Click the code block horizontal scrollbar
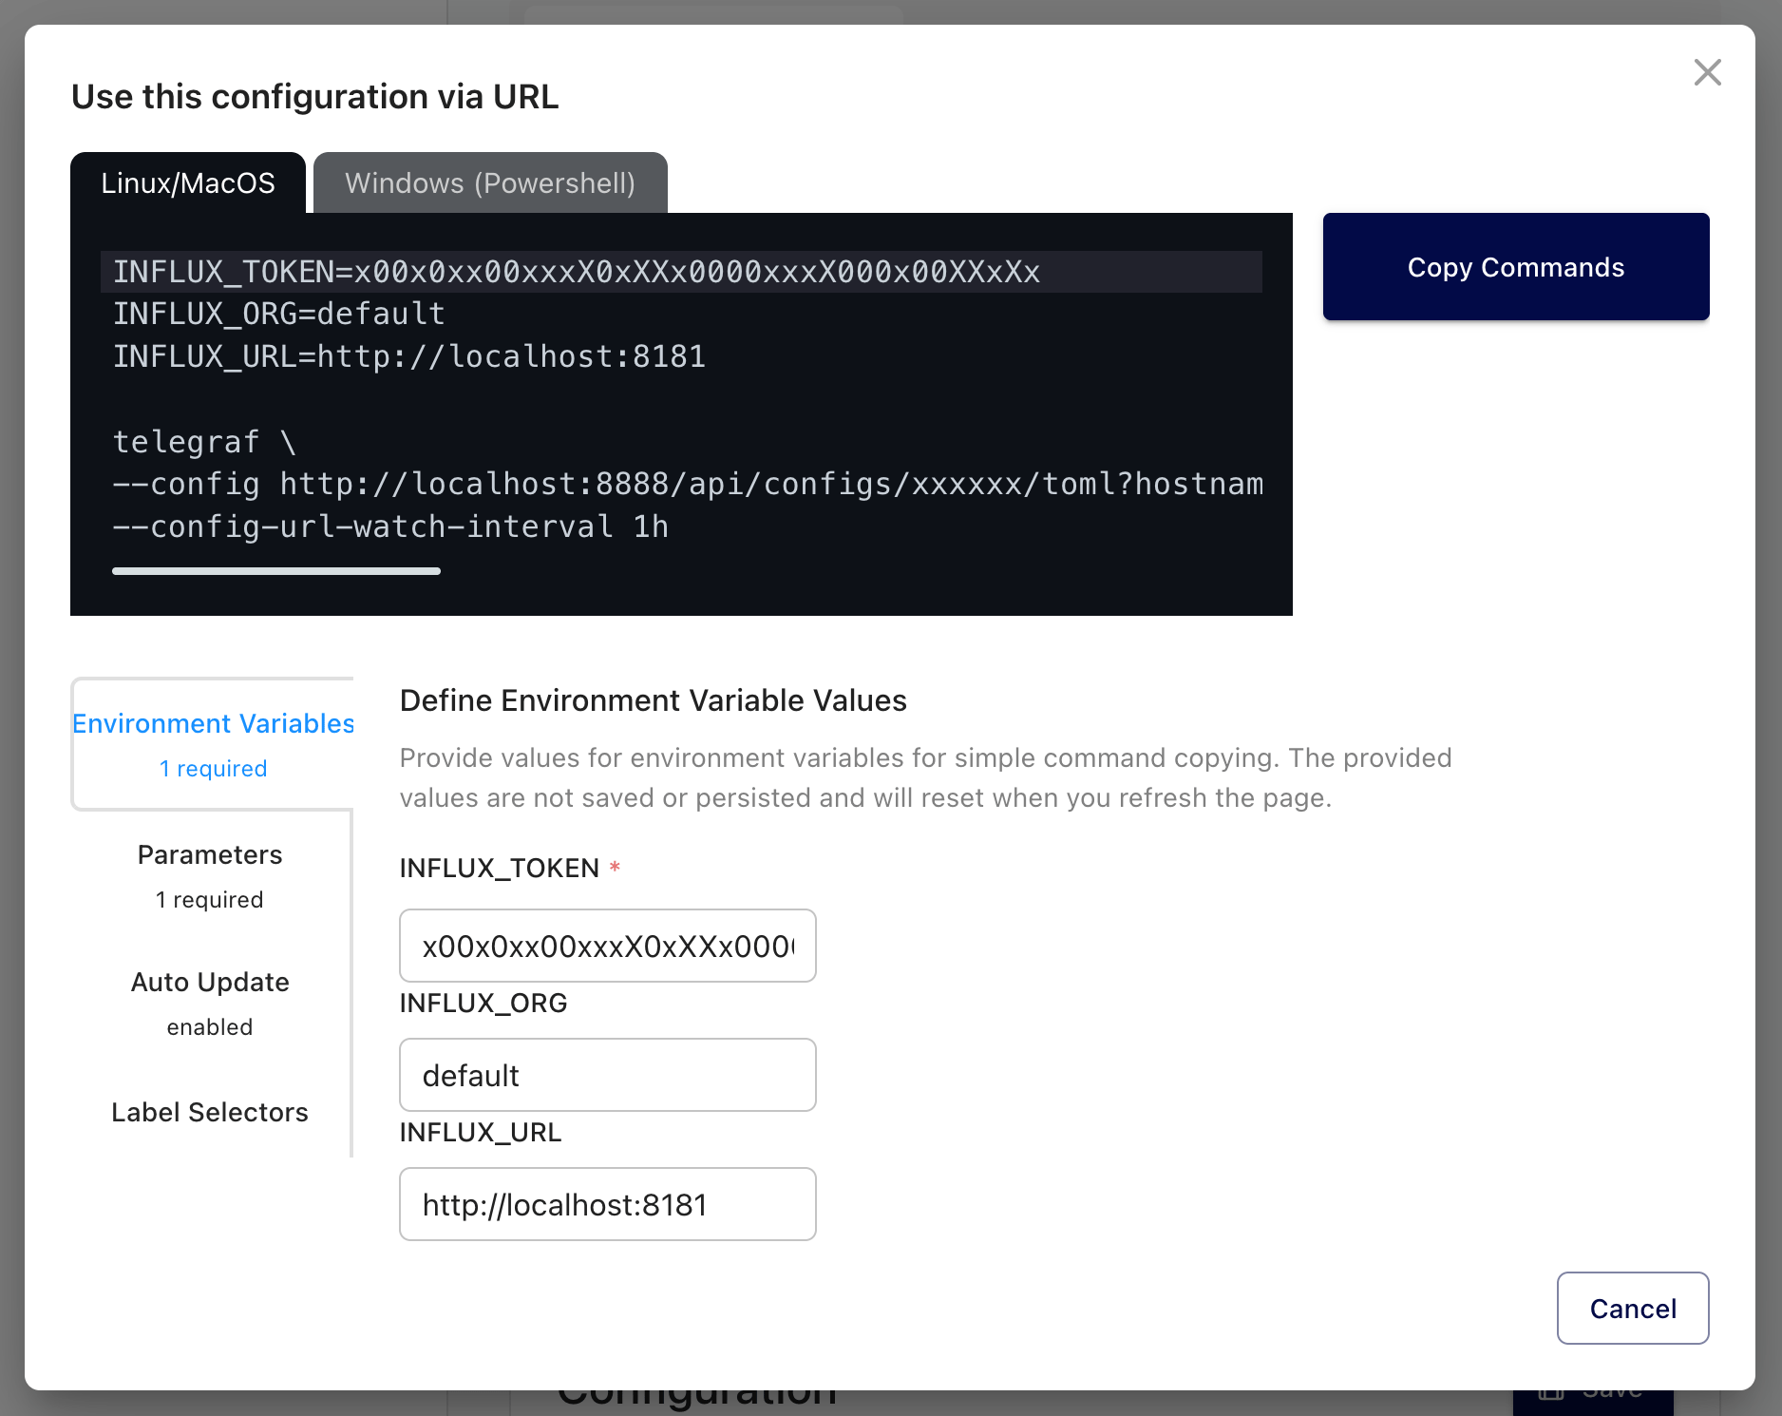This screenshot has height=1416, width=1782. [x=275, y=571]
